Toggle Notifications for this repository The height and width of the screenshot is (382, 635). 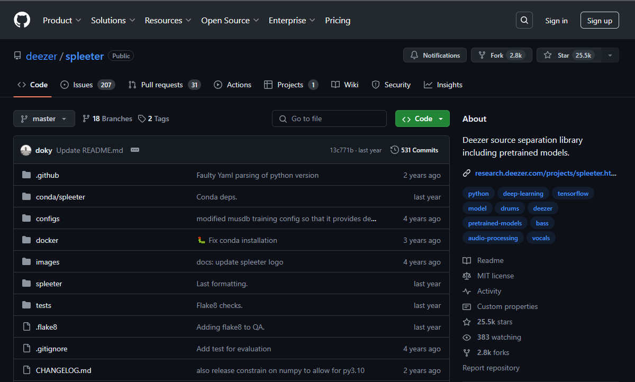435,56
